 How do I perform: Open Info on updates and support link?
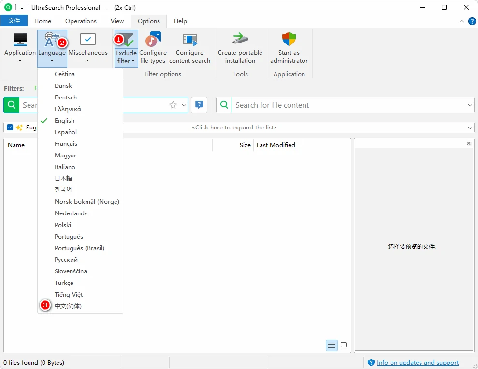(x=418, y=363)
